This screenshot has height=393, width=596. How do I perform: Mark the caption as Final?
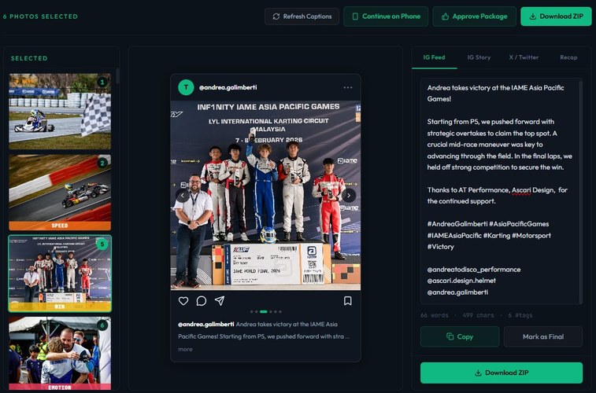(543, 336)
